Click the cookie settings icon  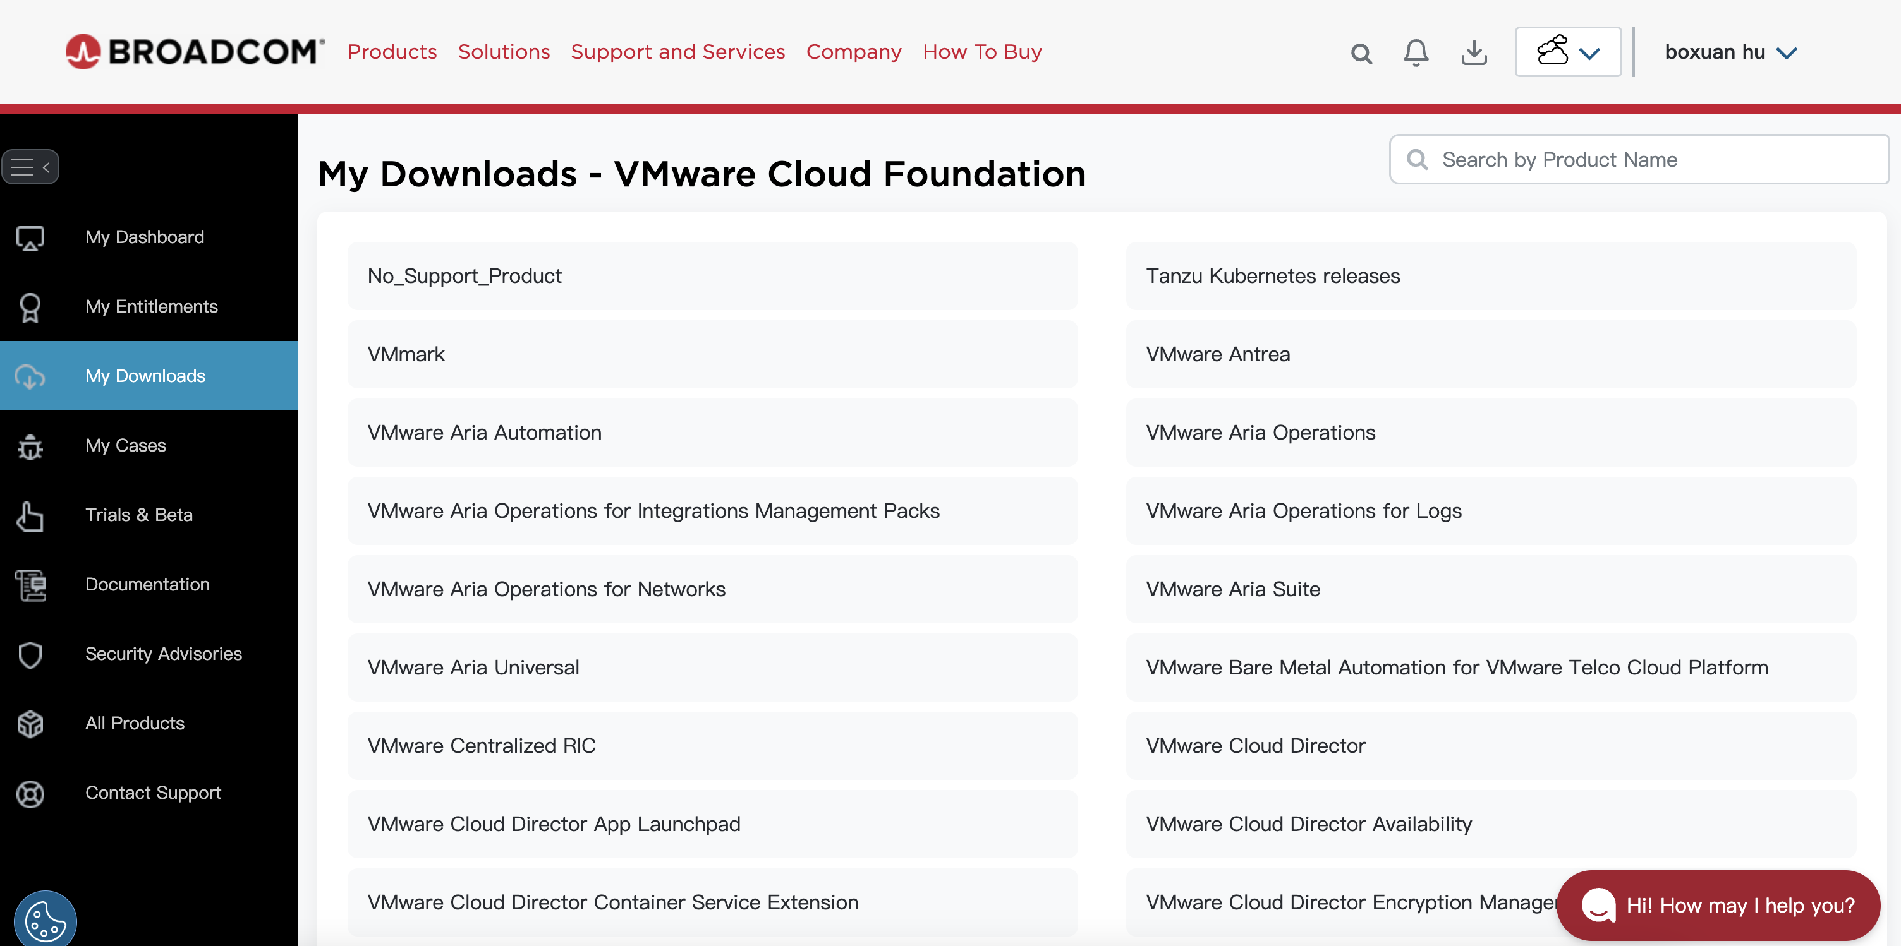pos(44,920)
